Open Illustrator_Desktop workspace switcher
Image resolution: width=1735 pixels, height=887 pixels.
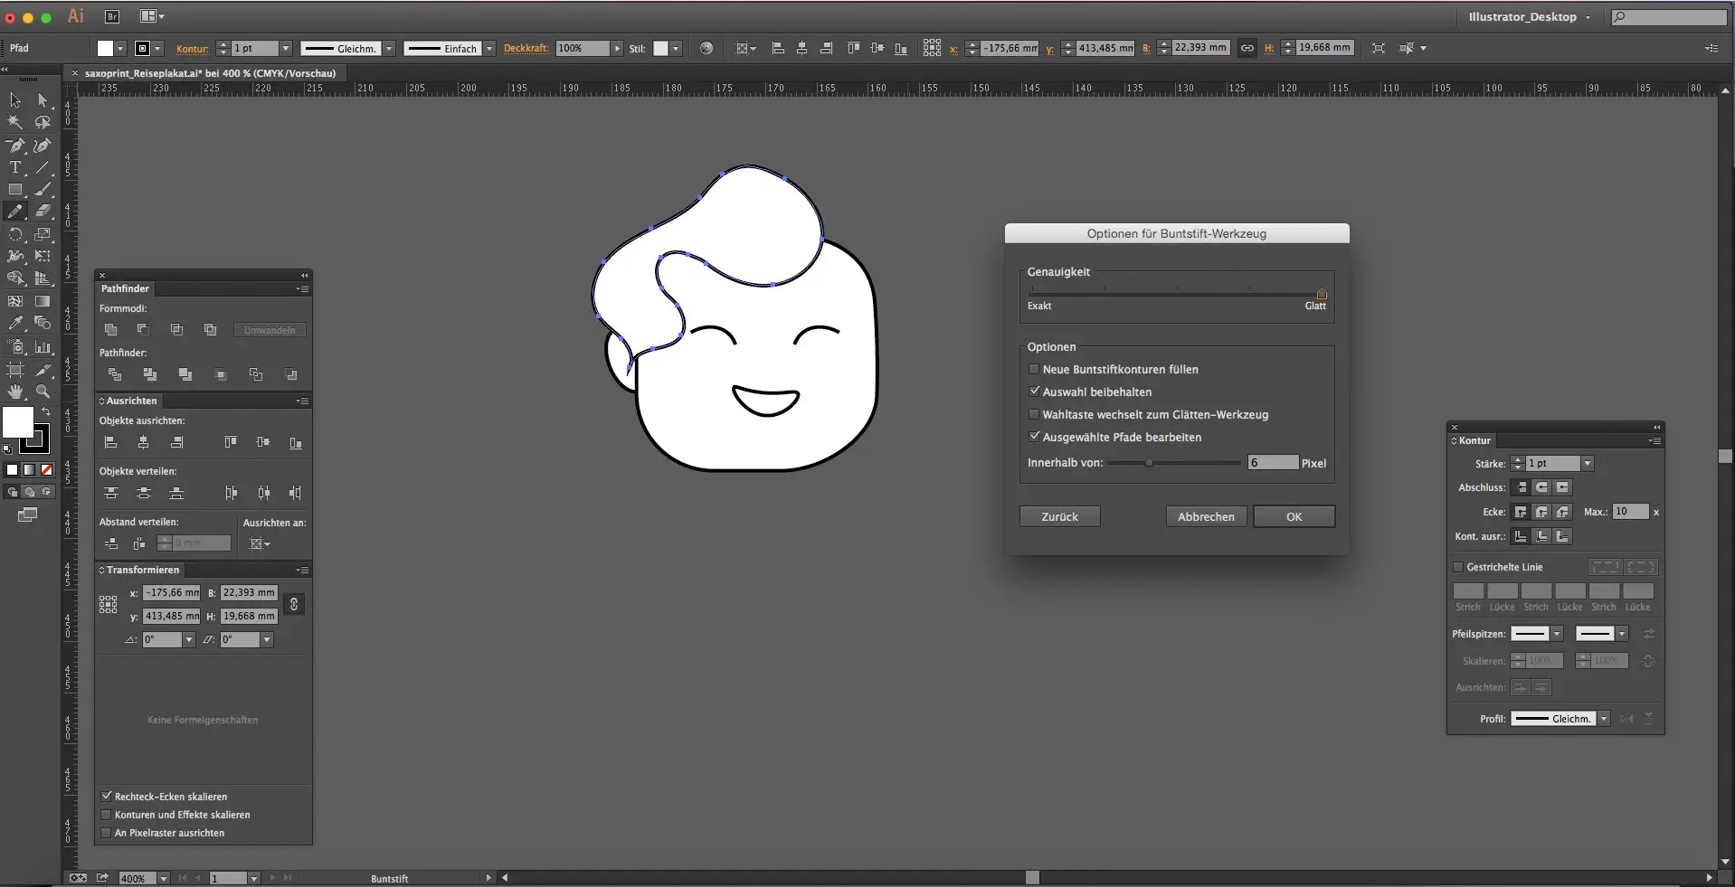1528,17
